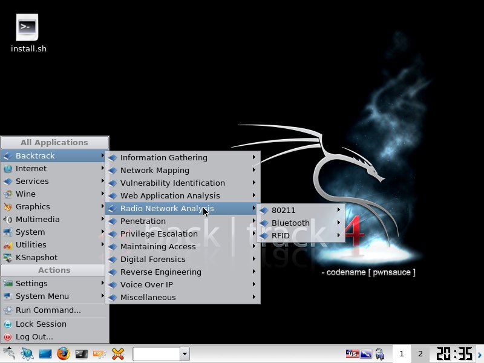This screenshot has height=363, width=484.
Task: Click the 80211 submenu icon
Action: [264, 211]
